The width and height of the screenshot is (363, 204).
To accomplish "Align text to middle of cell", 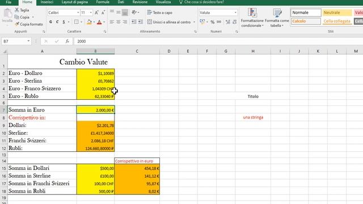I will [119, 12].
